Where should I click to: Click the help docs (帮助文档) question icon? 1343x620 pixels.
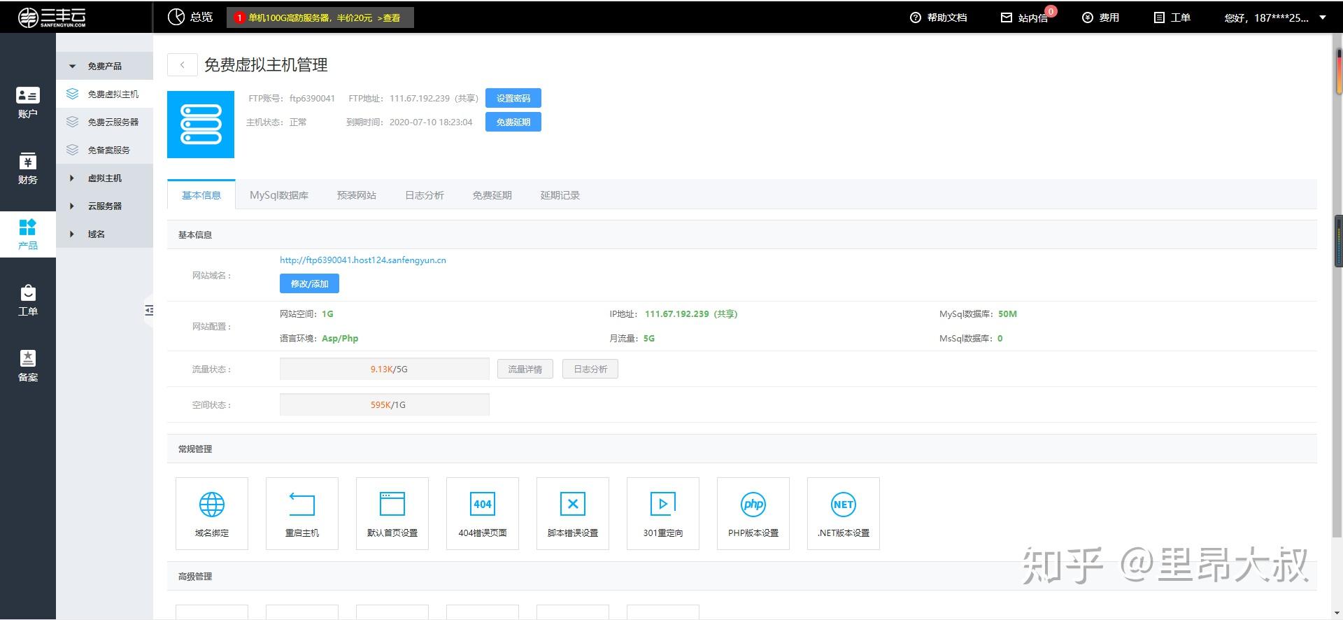point(916,17)
